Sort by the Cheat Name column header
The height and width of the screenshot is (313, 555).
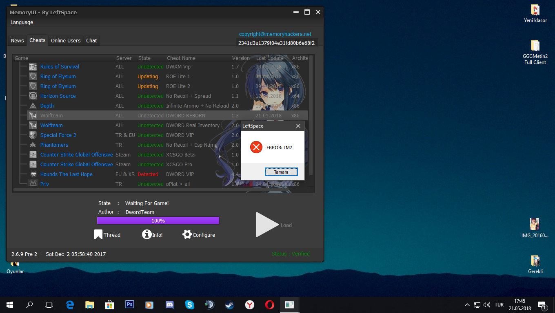[x=181, y=58]
